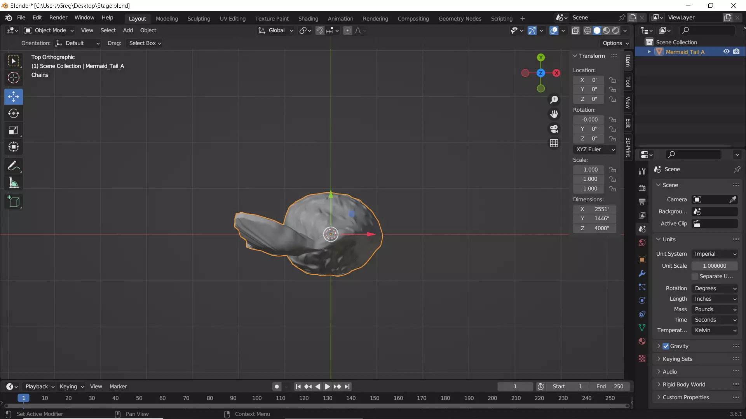The height and width of the screenshot is (419, 746).
Task: Open the Object properties tab
Action: click(642, 260)
